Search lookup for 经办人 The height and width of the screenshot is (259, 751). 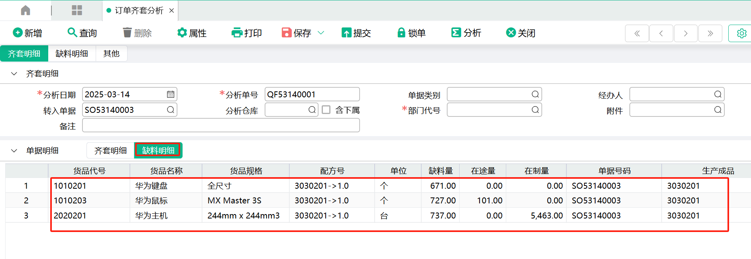718,95
